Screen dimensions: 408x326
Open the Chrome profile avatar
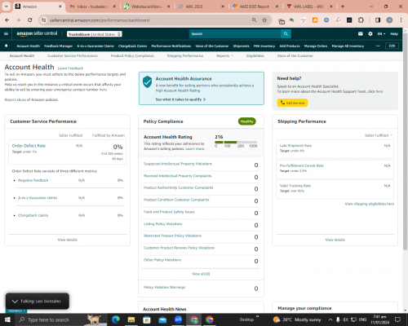tap(389, 20)
